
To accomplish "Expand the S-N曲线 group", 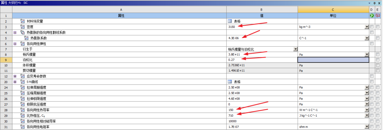I will (15, 82).
